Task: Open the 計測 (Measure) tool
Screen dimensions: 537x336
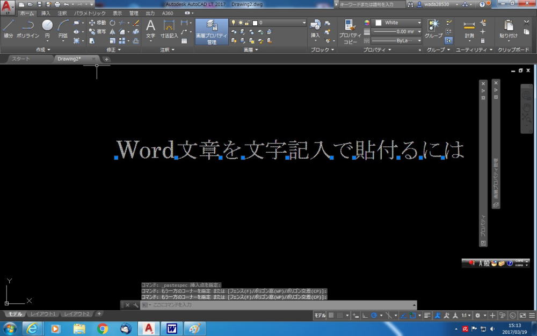Action: tap(469, 29)
